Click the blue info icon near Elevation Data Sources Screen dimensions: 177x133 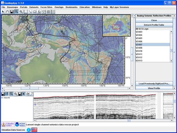pos(29,130)
